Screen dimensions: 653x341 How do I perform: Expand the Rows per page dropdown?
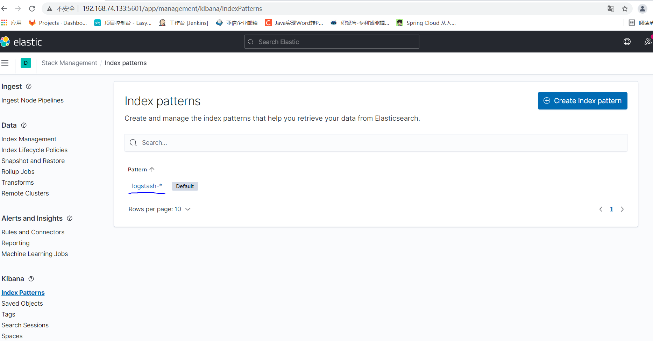click(159, 209)
